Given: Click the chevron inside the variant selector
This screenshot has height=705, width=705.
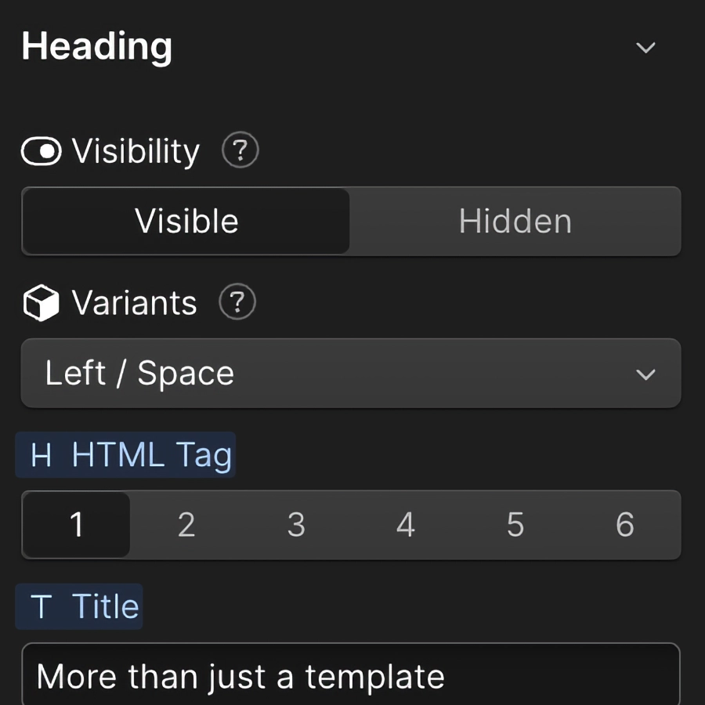Looking at the screenshot, I should (646, 375).
